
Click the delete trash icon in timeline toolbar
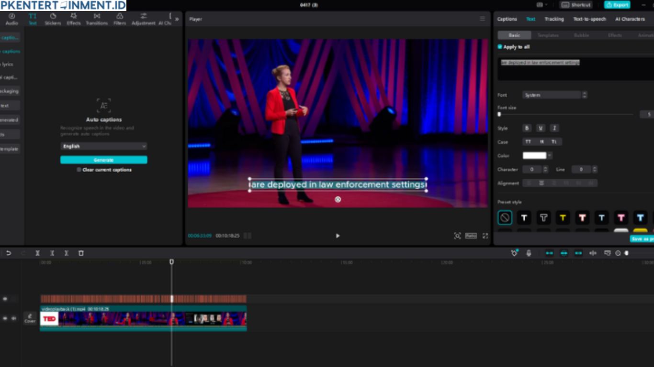81,253
